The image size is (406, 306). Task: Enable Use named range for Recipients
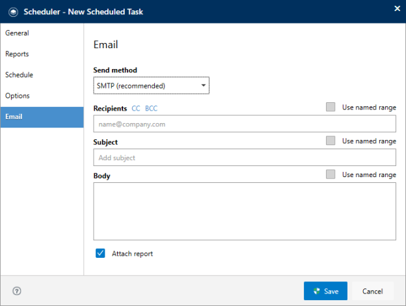click(x=331, y=107)
